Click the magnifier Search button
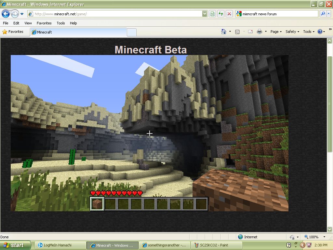Viewport: 333px width, 250px height. [323, 14]
